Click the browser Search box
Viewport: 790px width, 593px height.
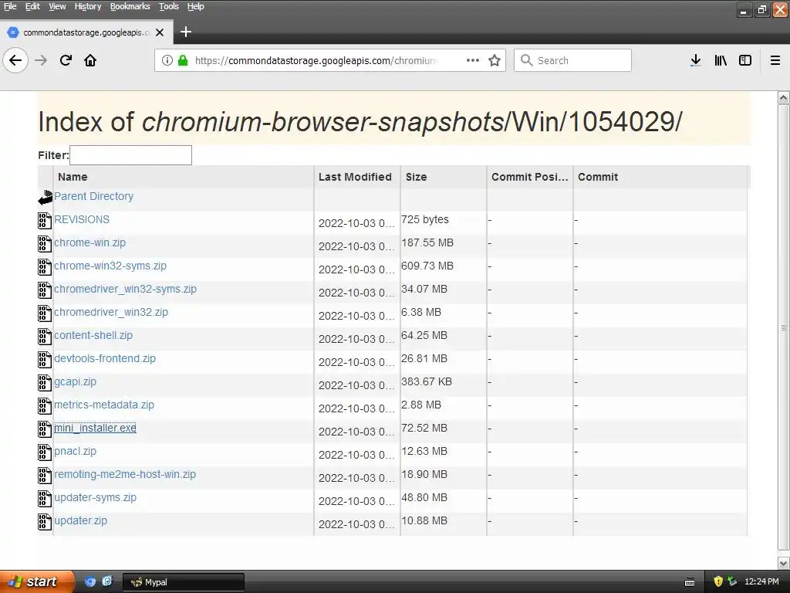[572, 60]
